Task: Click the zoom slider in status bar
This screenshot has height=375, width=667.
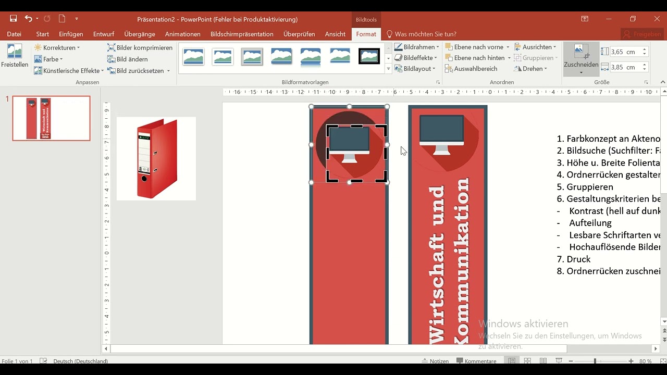Action: [600, 361]
